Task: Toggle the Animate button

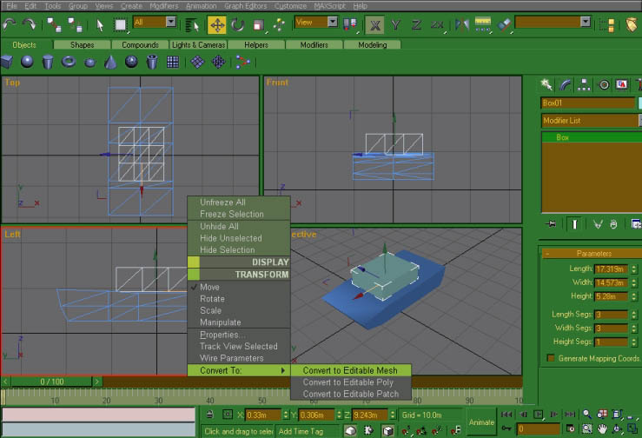Action: click(x=480, y=422)
